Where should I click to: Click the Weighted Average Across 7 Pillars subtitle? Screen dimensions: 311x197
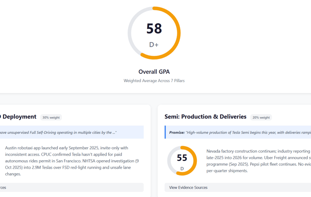pyautogui.click(x=154, y=81)
